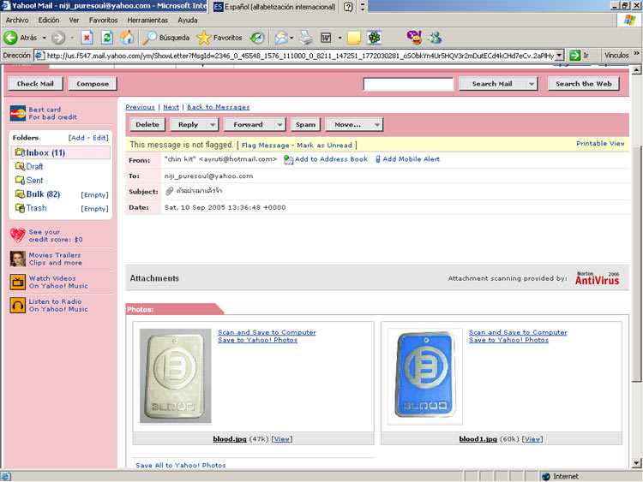Click the Inbox folder icon
Image resolution: width=643 pixels, height=482 pixels.
pyautogui.click(x=20, y=152)
